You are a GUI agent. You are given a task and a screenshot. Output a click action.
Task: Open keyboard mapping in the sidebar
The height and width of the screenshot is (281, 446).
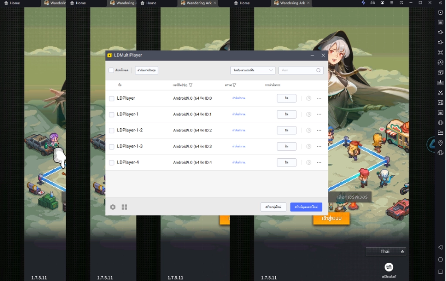(440, 22)
